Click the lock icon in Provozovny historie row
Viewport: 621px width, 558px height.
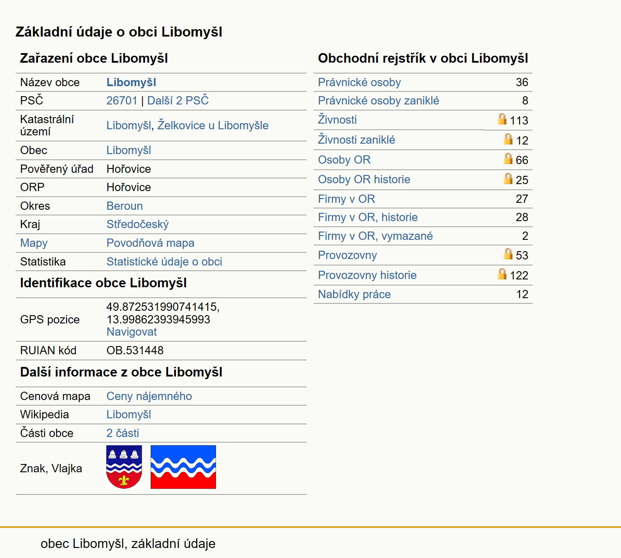pos(502,274)
